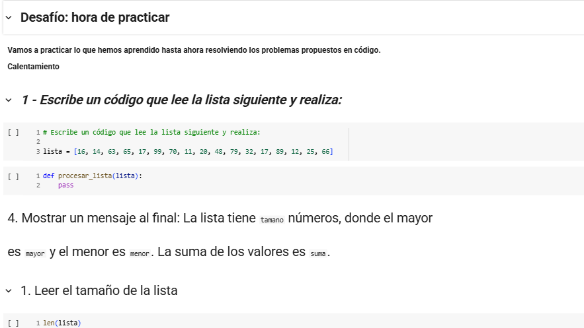Collapse the "1. Leer el tamaño" section
This screenshot has height=328, width=584.
point(8,290)
